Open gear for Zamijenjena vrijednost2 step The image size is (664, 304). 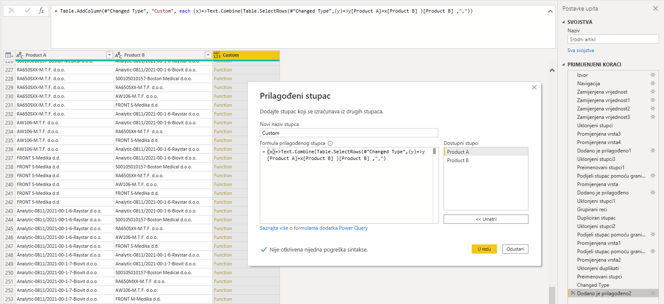(x=653, y=108)
